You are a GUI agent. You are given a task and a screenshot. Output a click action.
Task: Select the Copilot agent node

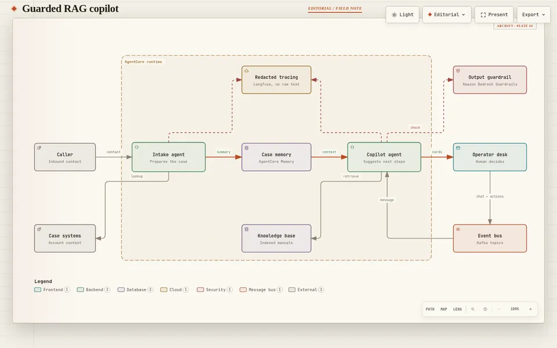(x=384, y=157)
